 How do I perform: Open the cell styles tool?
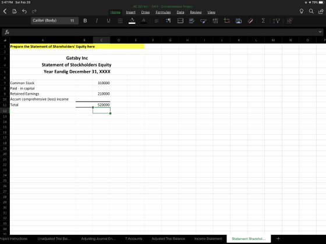pos(203,20)
